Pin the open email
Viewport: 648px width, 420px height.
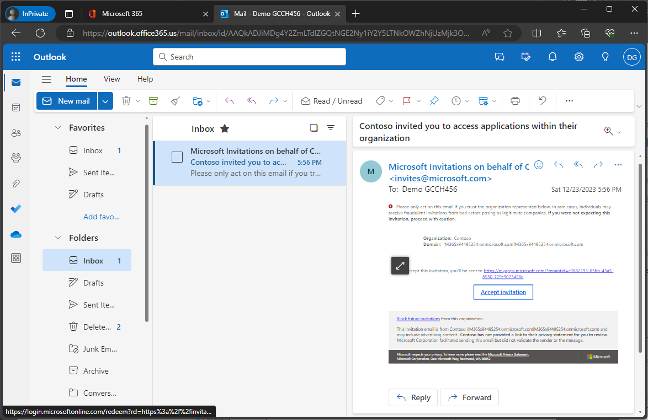pos(434,101)
